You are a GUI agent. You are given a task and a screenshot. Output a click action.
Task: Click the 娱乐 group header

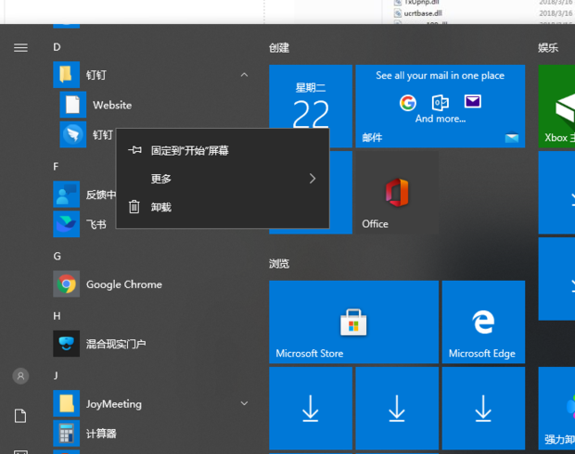(x=548, y=47)
